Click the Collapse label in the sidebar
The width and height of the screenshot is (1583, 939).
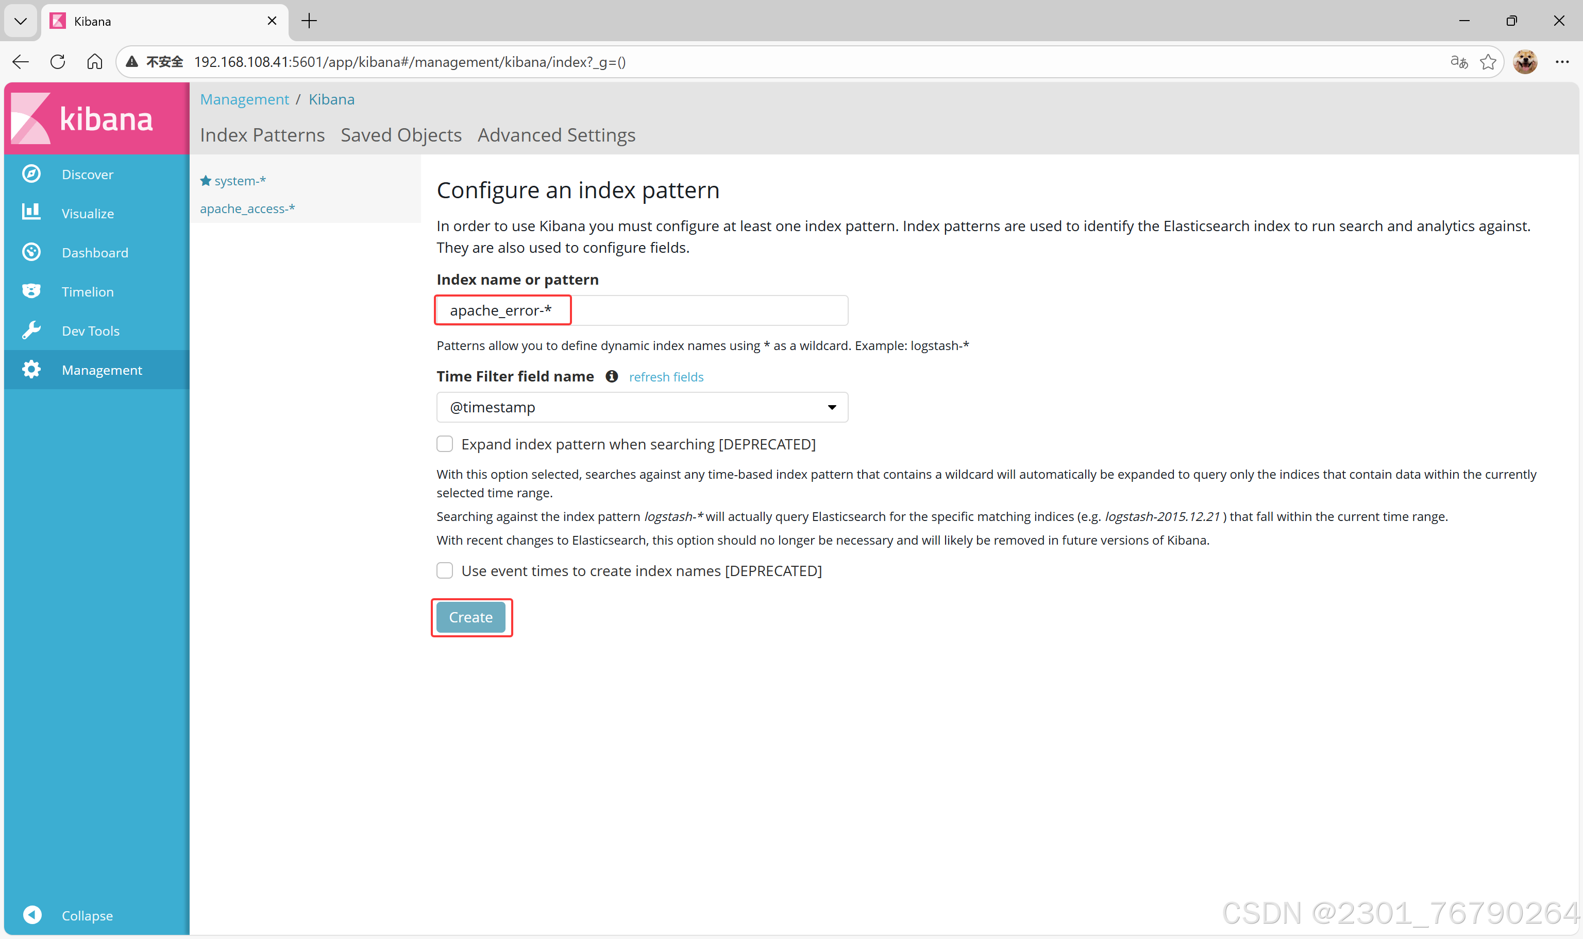pos(88,916)
